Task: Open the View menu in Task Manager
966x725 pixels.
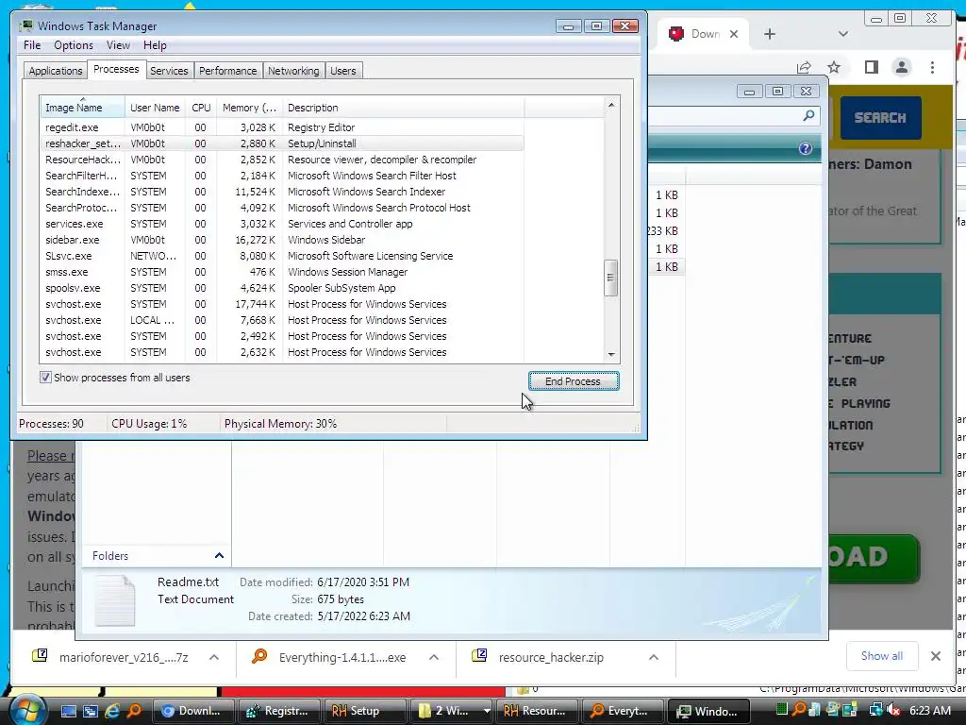Action: [x=118, y=45]
